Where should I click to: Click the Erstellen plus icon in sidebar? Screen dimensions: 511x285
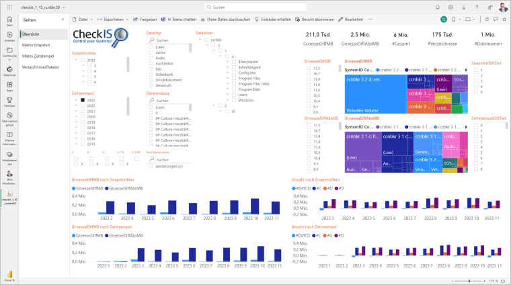tap(9, 34)
